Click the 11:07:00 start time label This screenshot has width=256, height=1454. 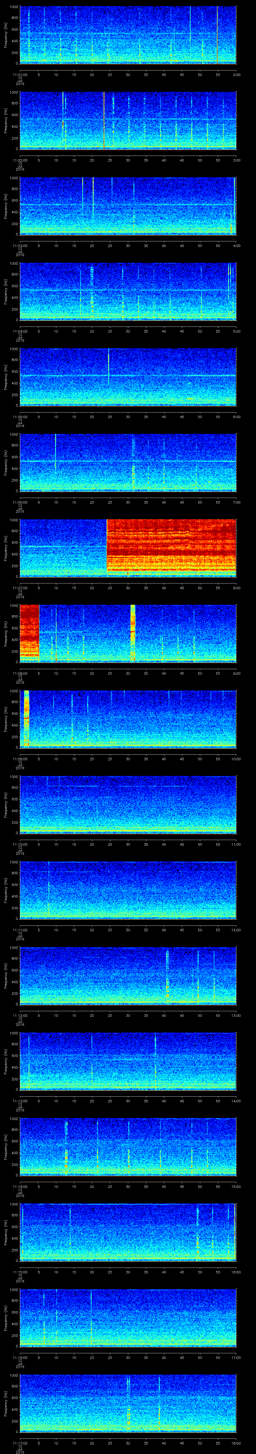tap(20, 588)
